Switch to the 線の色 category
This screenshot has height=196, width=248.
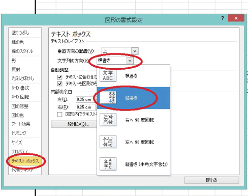click(x=18, y=42)
